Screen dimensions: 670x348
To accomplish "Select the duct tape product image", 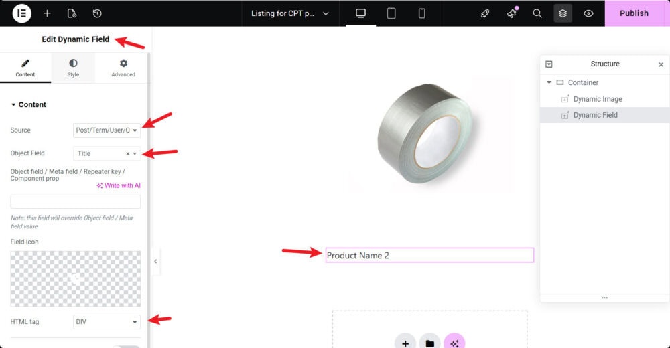I will [430, 134].
